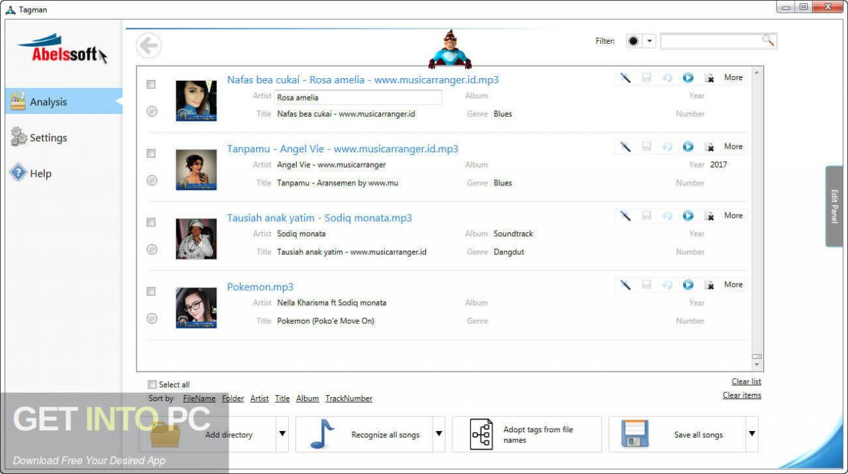Sort list by FileName
The width and height of the screenshot is (848, 474).
click(199, 399)
